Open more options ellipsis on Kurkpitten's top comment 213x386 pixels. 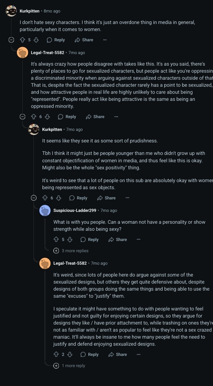(105, 40)
